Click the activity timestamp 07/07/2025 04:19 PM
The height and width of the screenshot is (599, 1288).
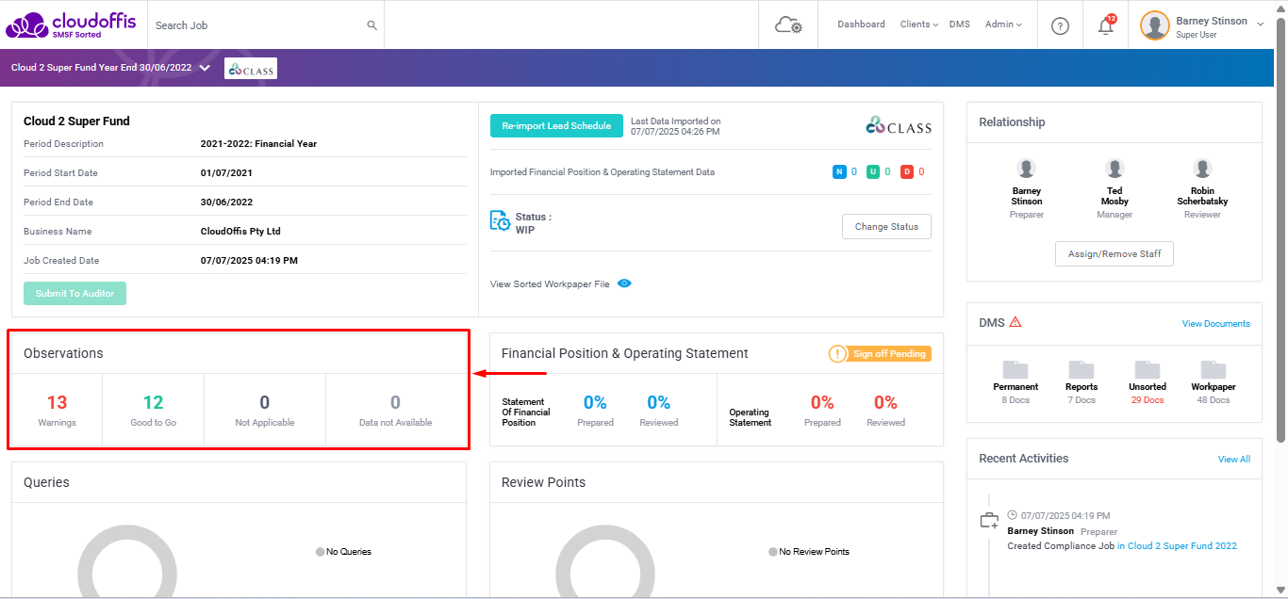pyautogui.click(x=1065, y=516)
